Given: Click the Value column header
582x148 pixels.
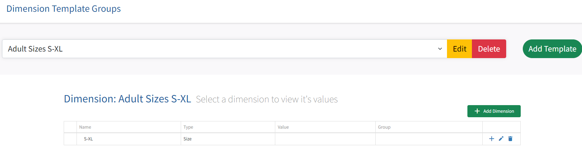Looking at the screenshot, I should click(x=283, y=127).
